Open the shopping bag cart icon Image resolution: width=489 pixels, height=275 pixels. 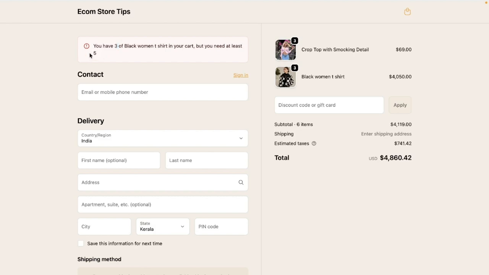(408, 11)
